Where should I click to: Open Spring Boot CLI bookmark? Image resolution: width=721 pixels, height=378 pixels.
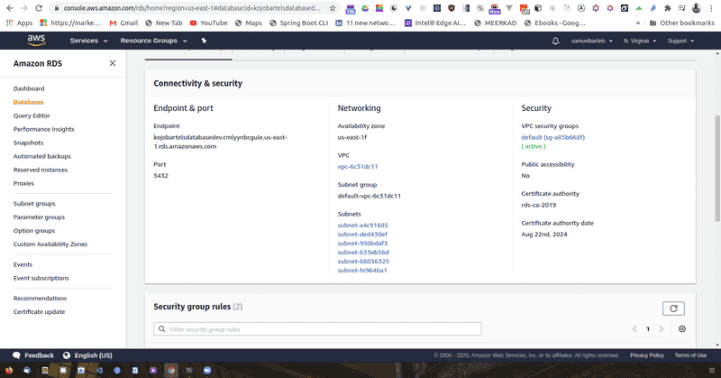click(299, 23)
